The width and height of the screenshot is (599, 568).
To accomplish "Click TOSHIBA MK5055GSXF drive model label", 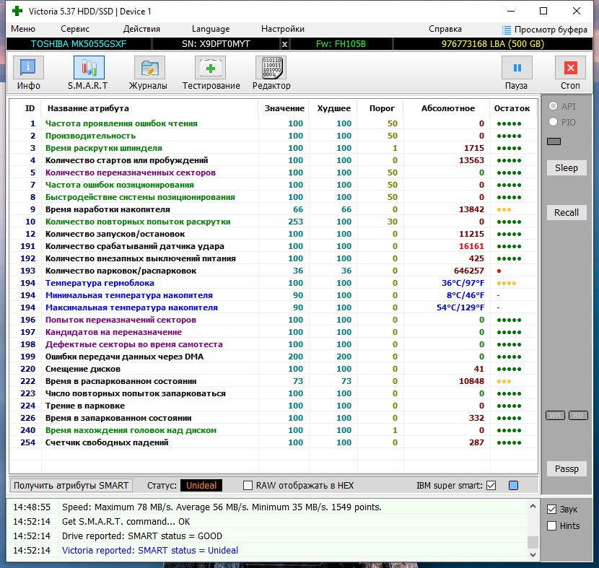I will pos(79,44).
